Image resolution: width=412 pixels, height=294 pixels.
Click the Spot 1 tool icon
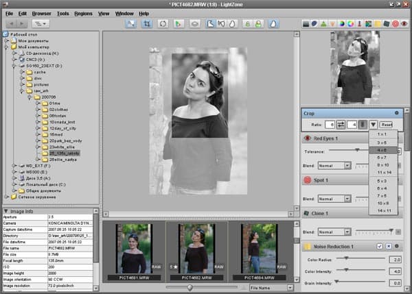308,180
